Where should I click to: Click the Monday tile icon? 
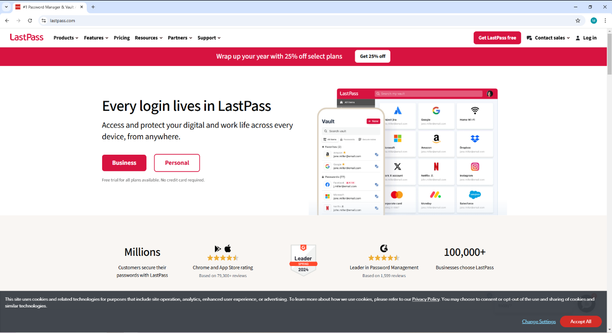(436, 195)
